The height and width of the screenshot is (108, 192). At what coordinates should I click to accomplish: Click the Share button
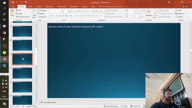click(185, 7)
